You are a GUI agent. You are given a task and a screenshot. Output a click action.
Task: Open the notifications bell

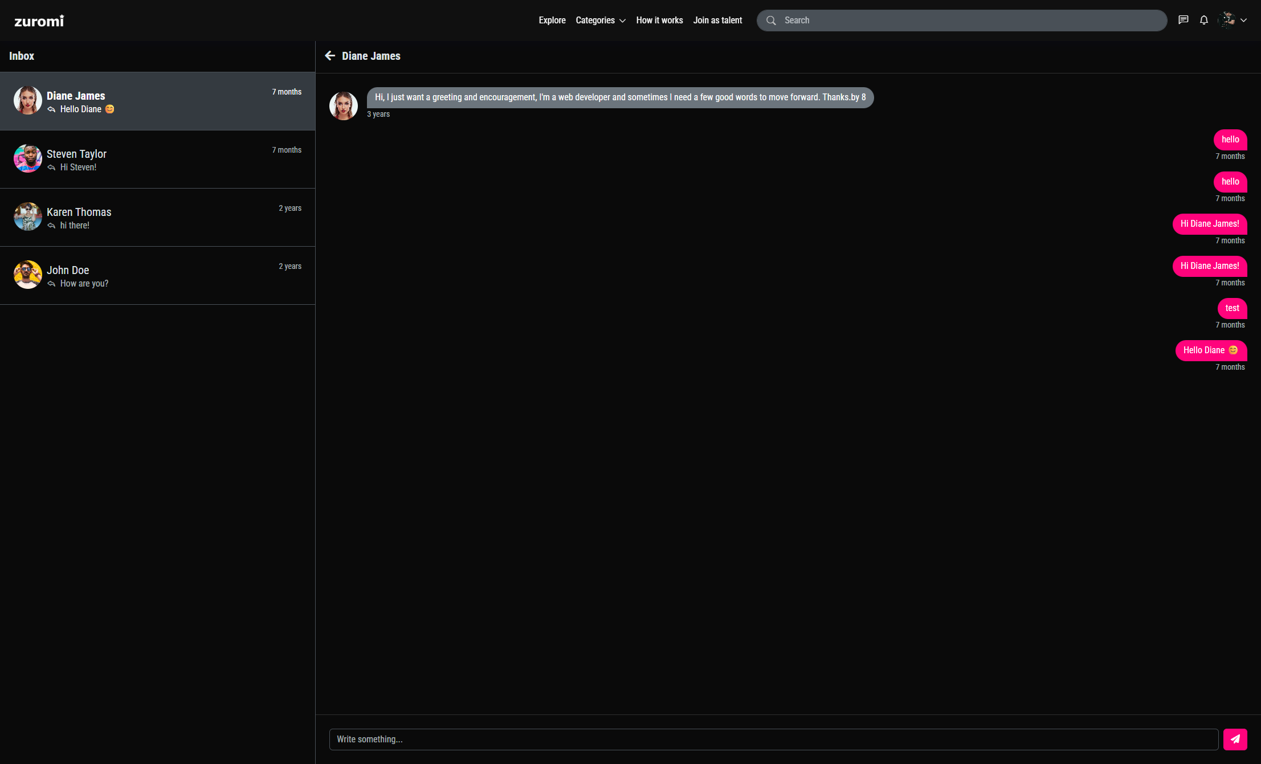click(x=1203, y=20)
